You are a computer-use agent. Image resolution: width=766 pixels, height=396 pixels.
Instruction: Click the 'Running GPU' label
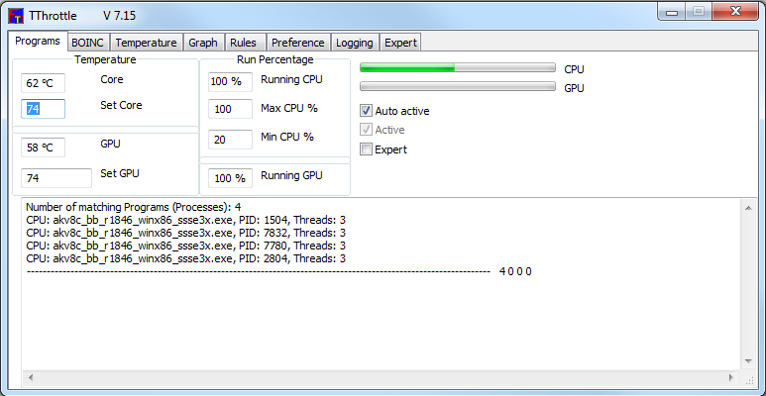click(291, 176)
